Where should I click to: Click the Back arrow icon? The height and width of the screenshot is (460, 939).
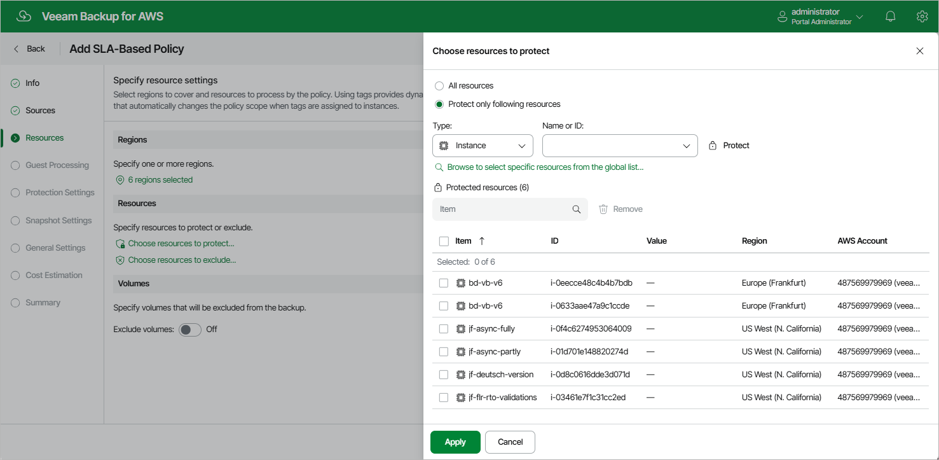tap(17, 49)
